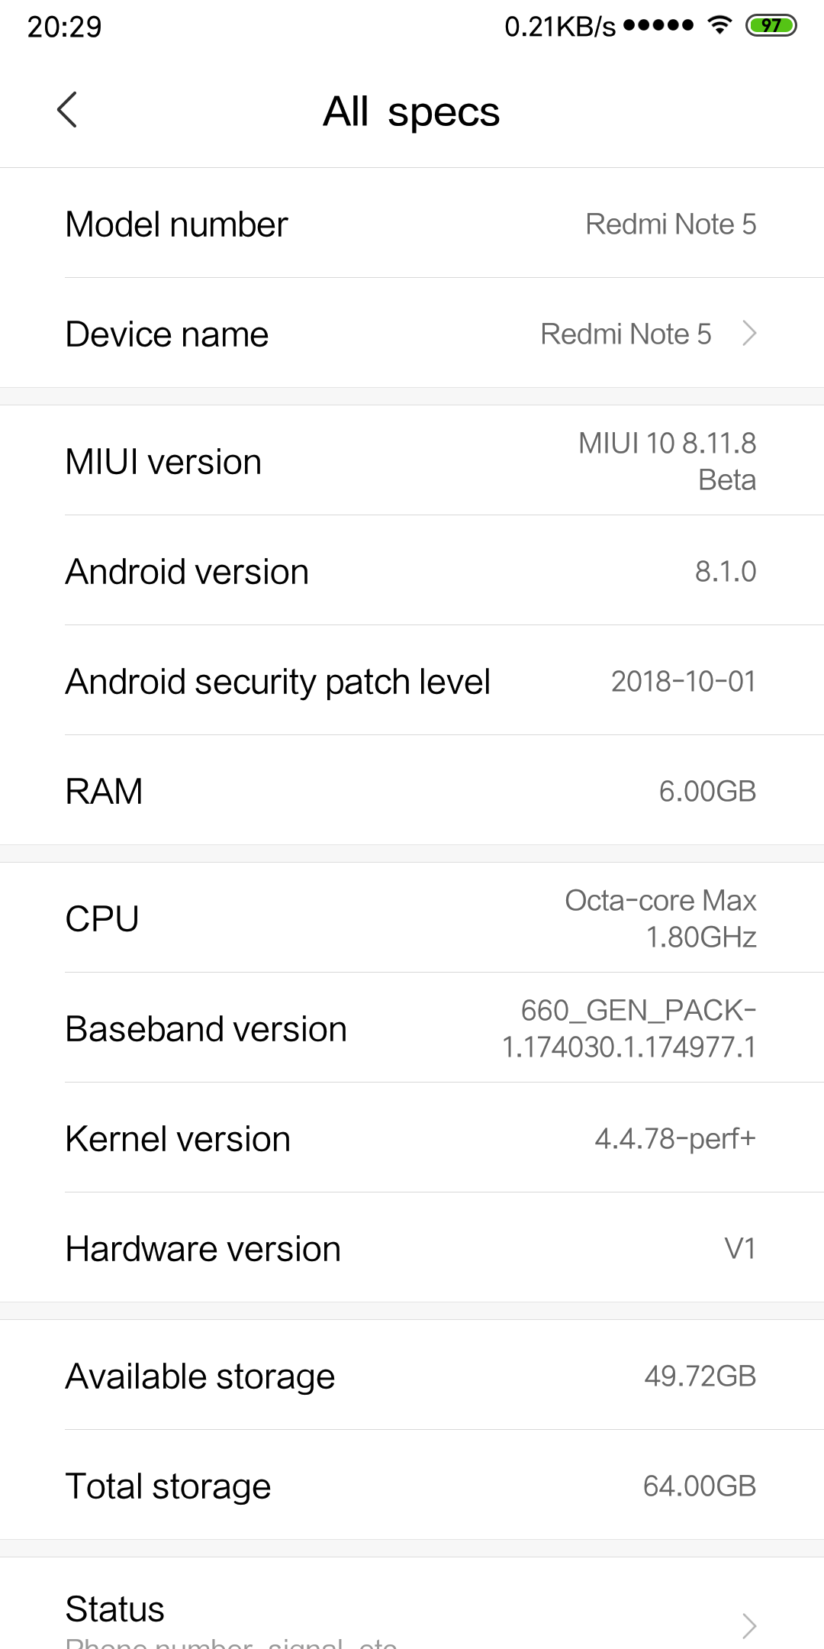Tap the back arrow icon
Image resolution: width=824 pixels, height=1649 pixels.
pyautogui.click(x=67, y=110)
